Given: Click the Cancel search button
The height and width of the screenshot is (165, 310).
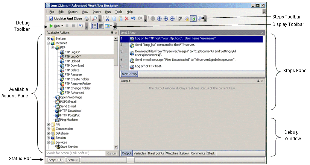Looking at the screenshot, I should click(x=111, y=153).
